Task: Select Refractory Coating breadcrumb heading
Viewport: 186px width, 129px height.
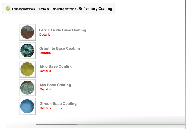Action: [95, 9]
